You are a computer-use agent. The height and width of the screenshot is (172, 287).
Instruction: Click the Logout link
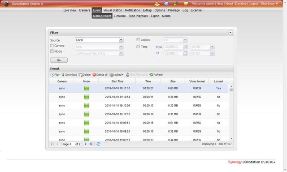(253, 4)
